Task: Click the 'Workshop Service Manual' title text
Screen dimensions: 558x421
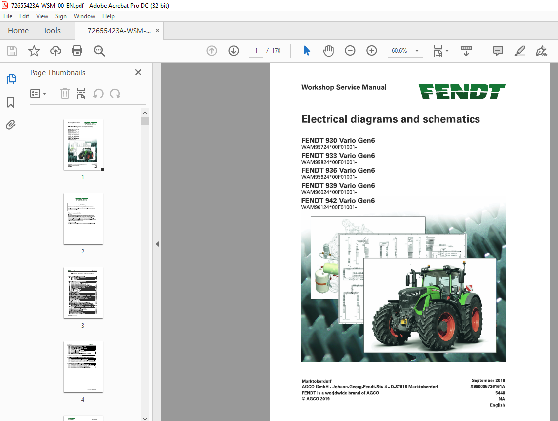Action: click(x=344, y=87)
